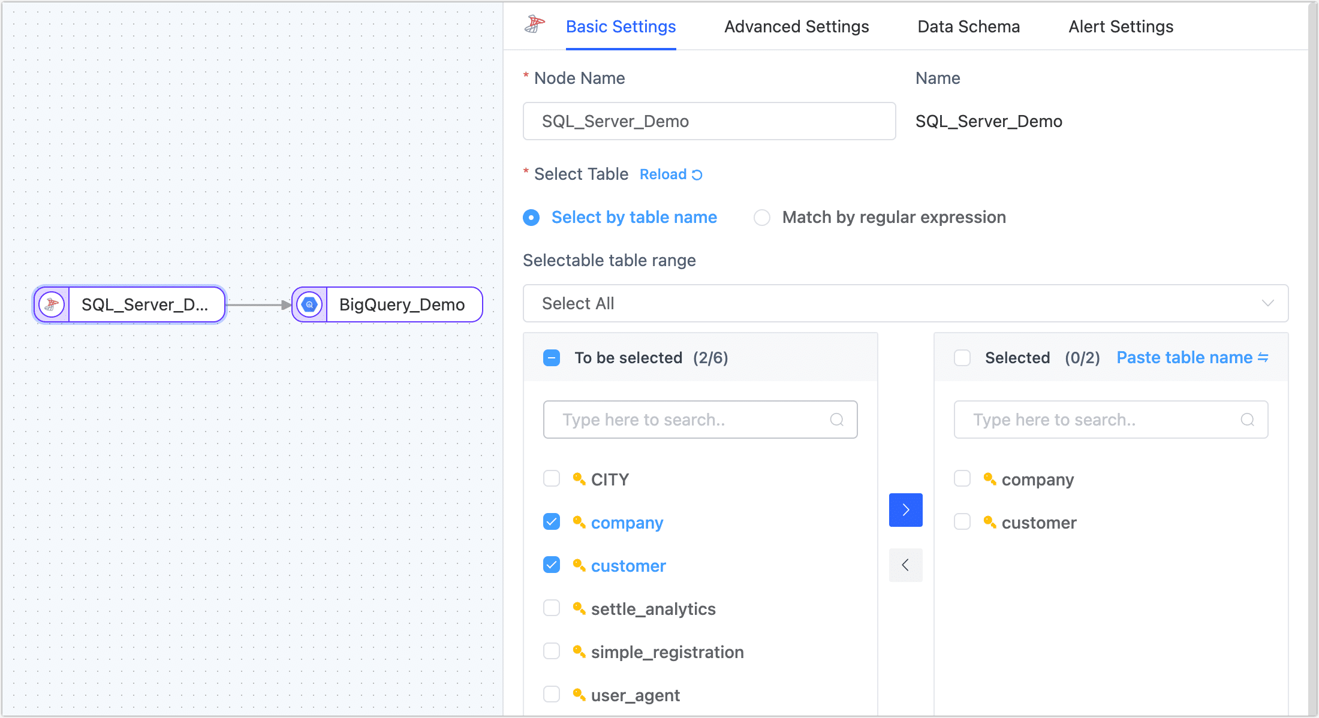Click SQL Server logo beside Basic Settings
The height and width of the screenshot is (718, 1319).
[534, 25]
